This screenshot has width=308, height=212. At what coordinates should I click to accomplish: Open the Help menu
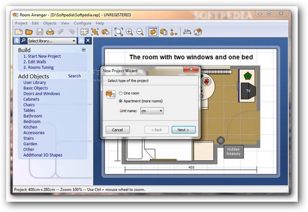point(100,23)
